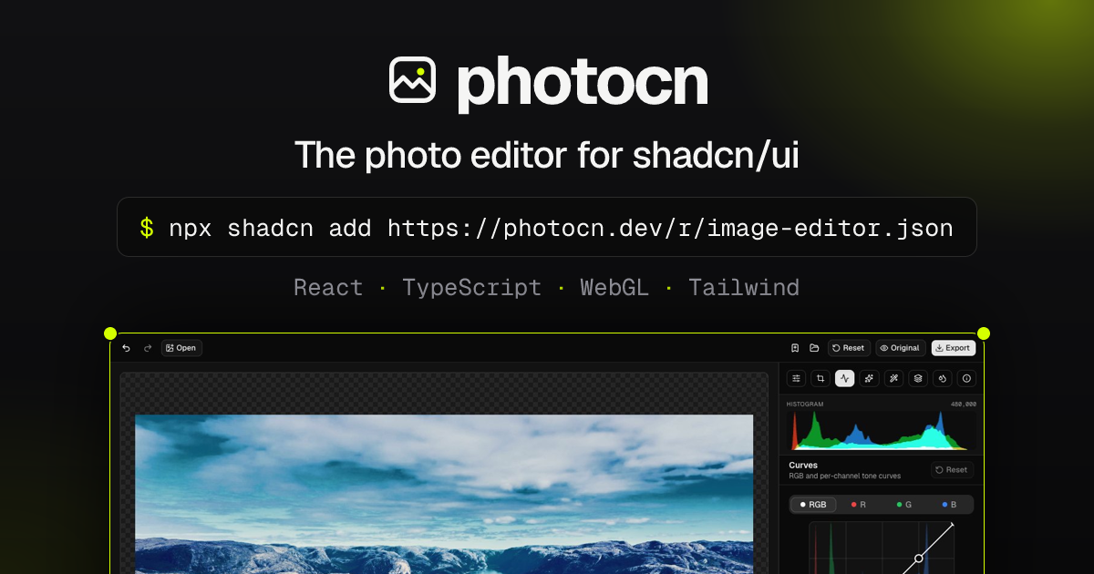
Task: Select the Crop tool icon
Action: pos(820,378)
